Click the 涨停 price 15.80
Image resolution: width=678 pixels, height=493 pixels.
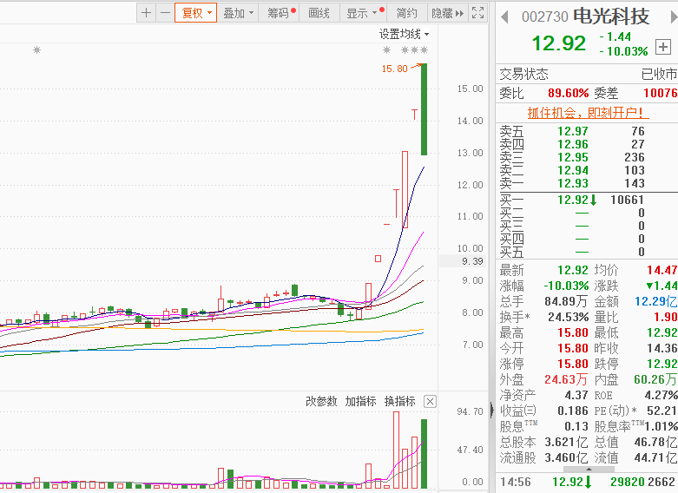click(572, 364)
